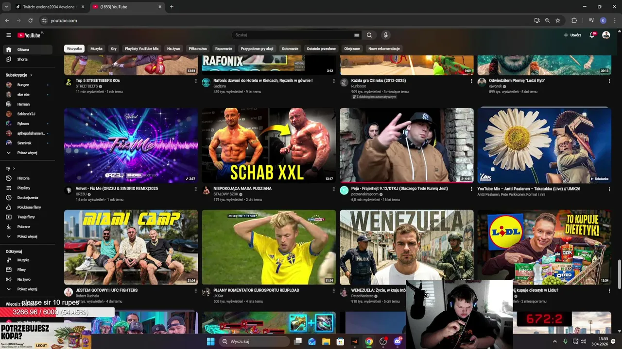Open Shorts in the sidebar
Image resolution: width=622 pixels, height=349 pixels.
click(x=27, y=59)
